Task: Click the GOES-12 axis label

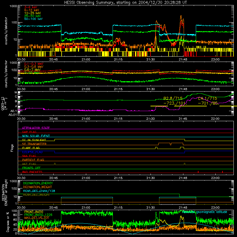Action: pyautogui.click(x=4, y=103)
